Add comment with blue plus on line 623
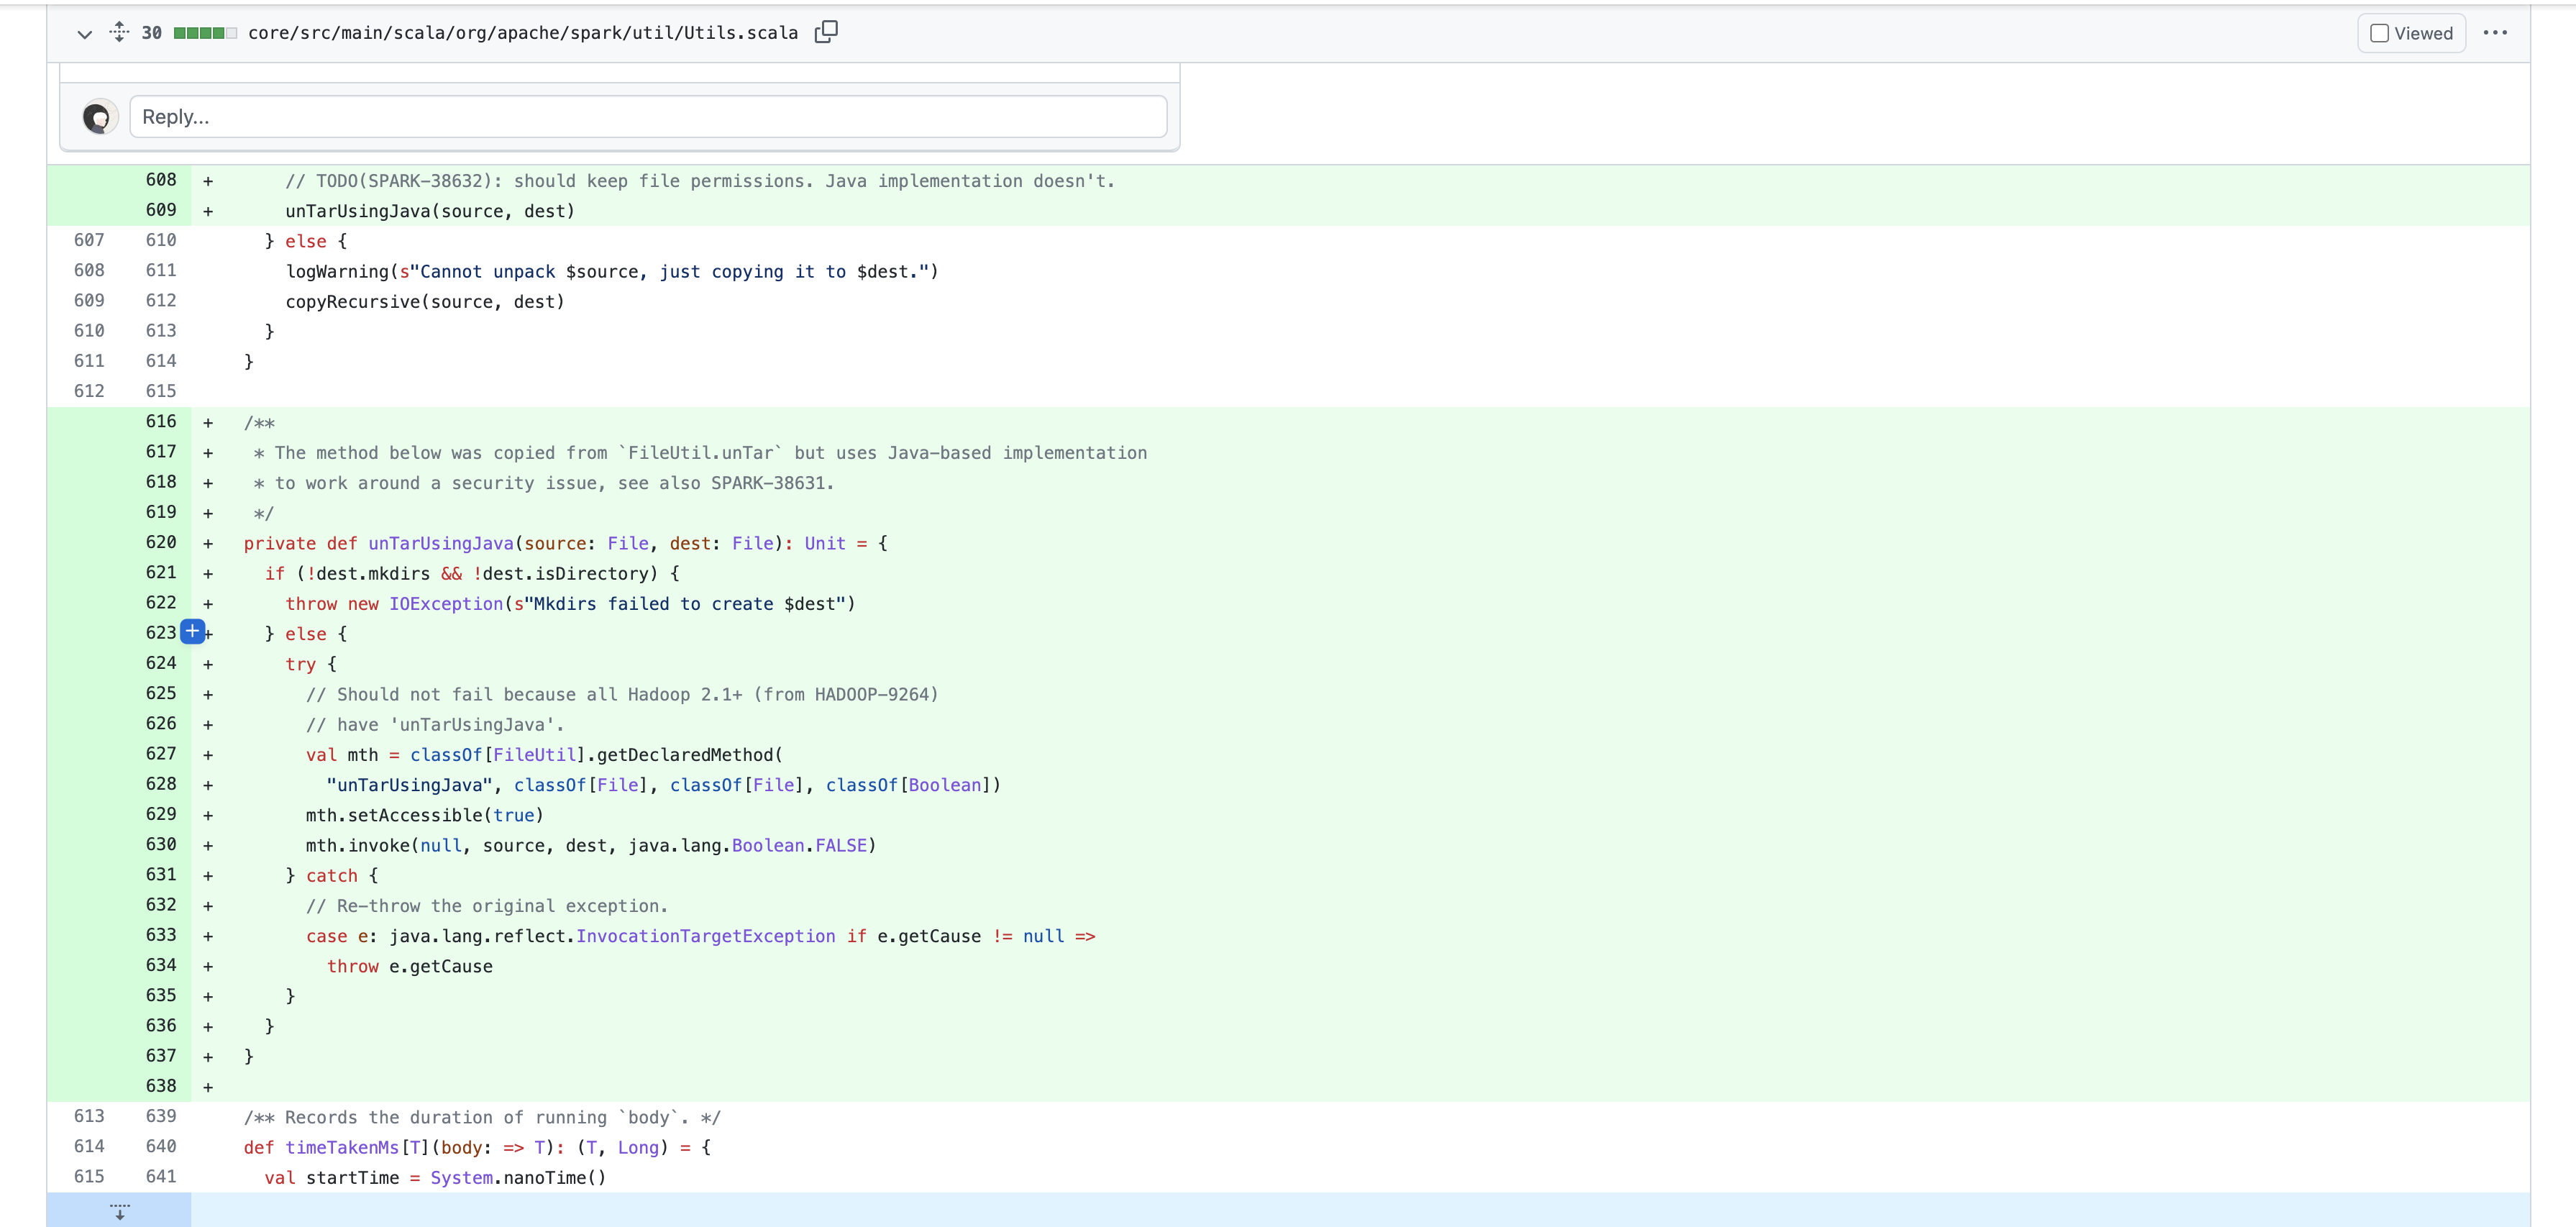The width and height of the screenshot is (2576, 1227). (x=193, y=632)
